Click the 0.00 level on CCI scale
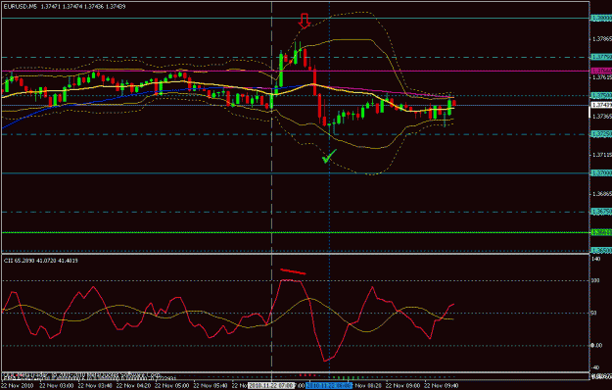This screenshot has width=612, height=390. point(597,346)
